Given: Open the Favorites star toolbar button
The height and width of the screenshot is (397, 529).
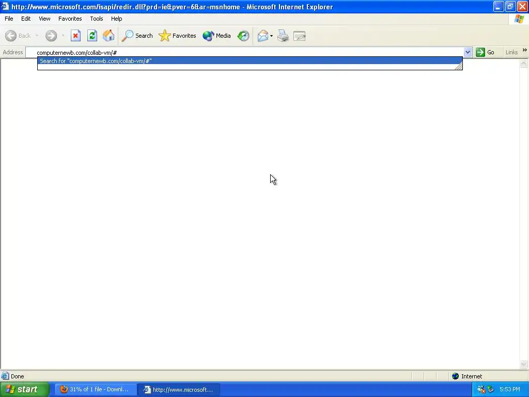Looking at the screenshot, I should 178,36.
